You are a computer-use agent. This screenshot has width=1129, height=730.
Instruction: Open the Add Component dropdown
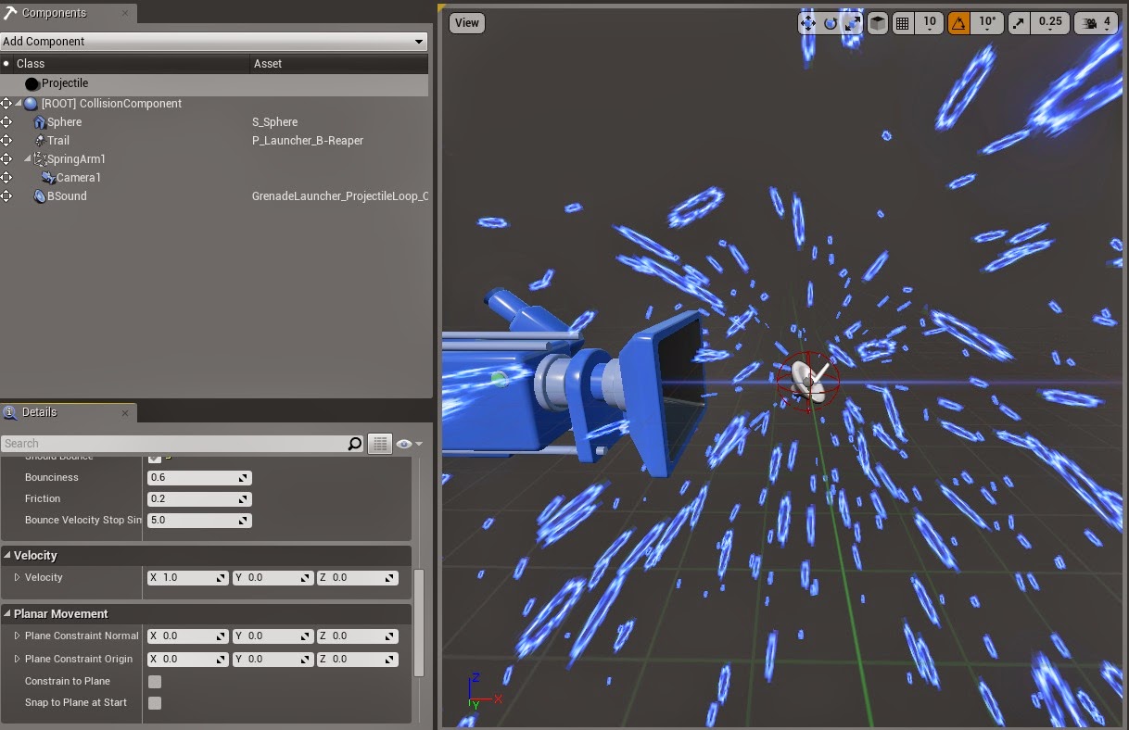[x=214, y=42]
